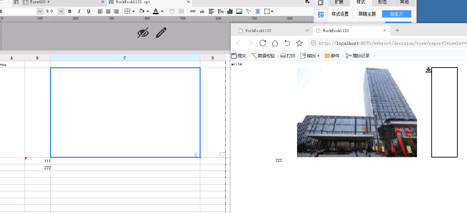Image resolution: width=467 pixels, height=213 pixels.
Task: Reload the browser preview page
Action: point(263,43)
